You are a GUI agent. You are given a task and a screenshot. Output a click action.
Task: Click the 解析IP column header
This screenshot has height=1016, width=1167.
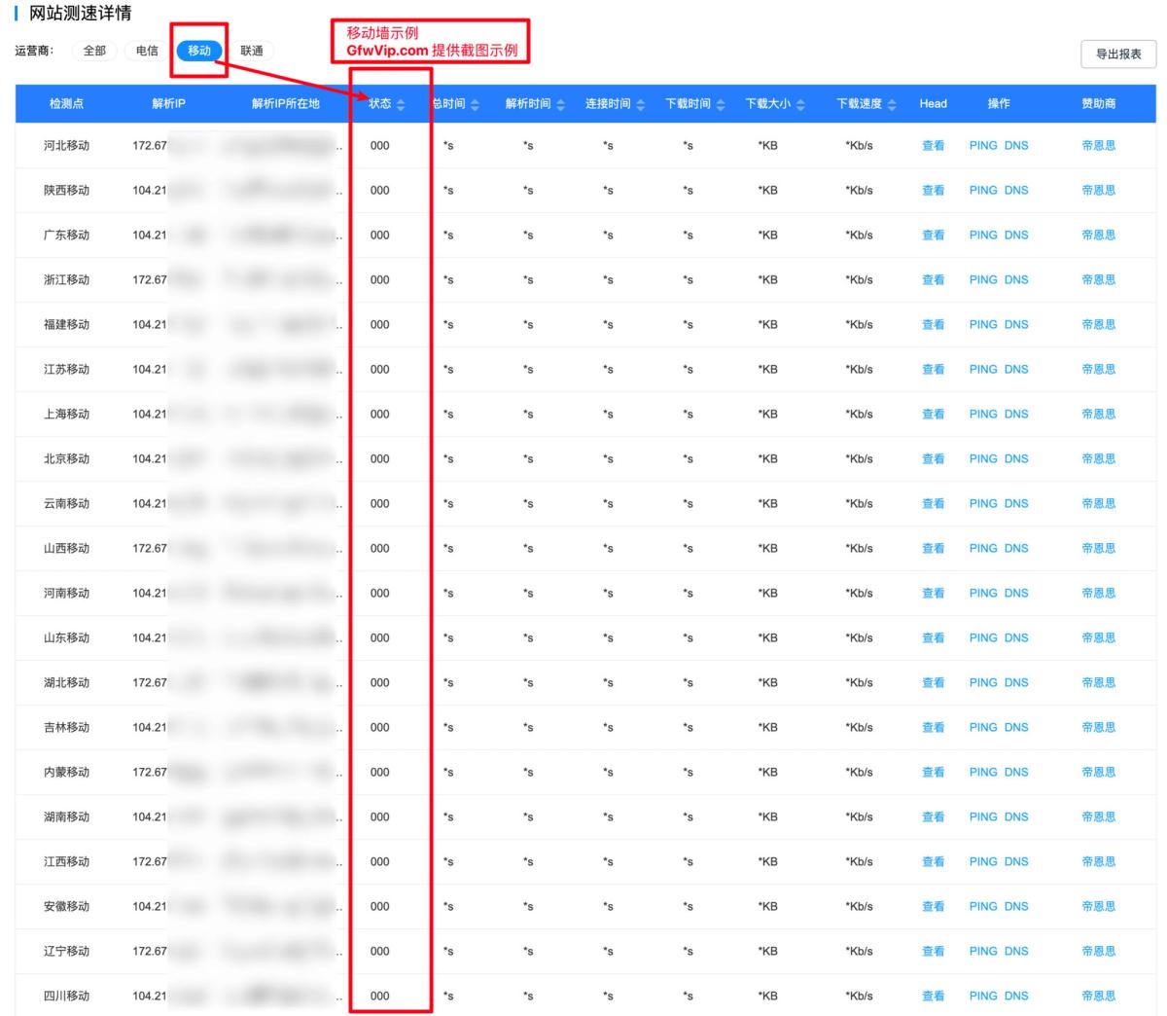pyautogui.click(x=168, y=104)
